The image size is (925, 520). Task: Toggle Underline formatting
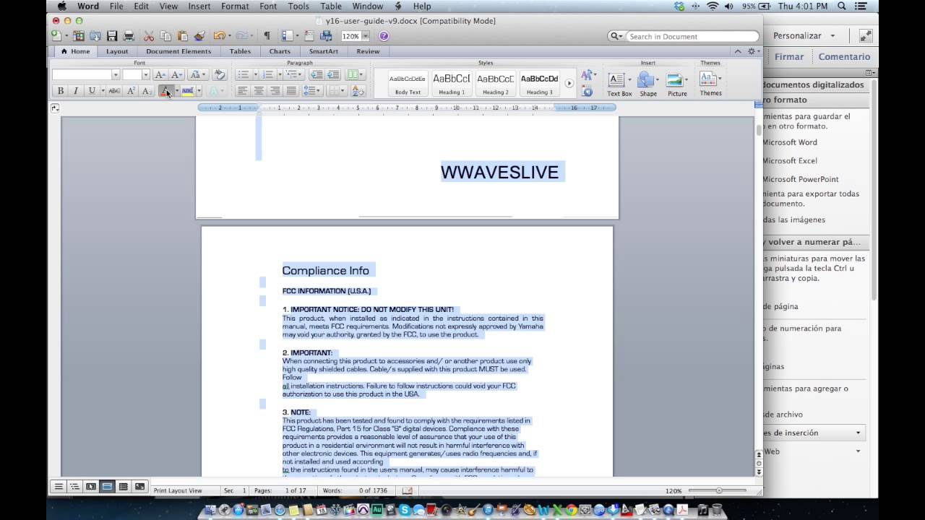(91, 91)
